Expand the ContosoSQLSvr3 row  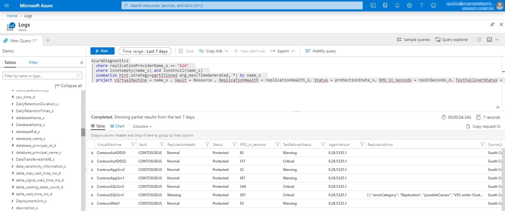pyautogui.click(x=92, y=187)
